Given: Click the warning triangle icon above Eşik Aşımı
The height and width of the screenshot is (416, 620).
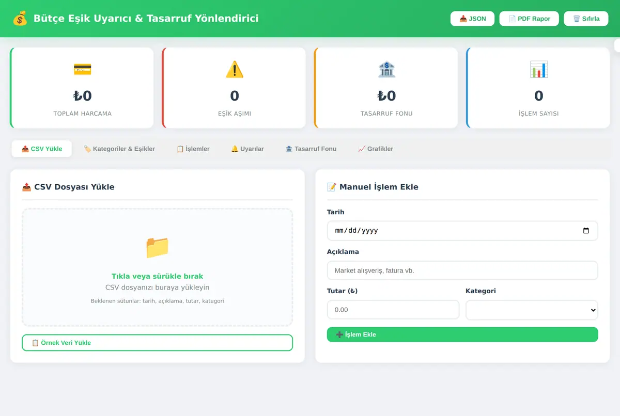Looking at the screenshot, I should [x=235, y=69].
